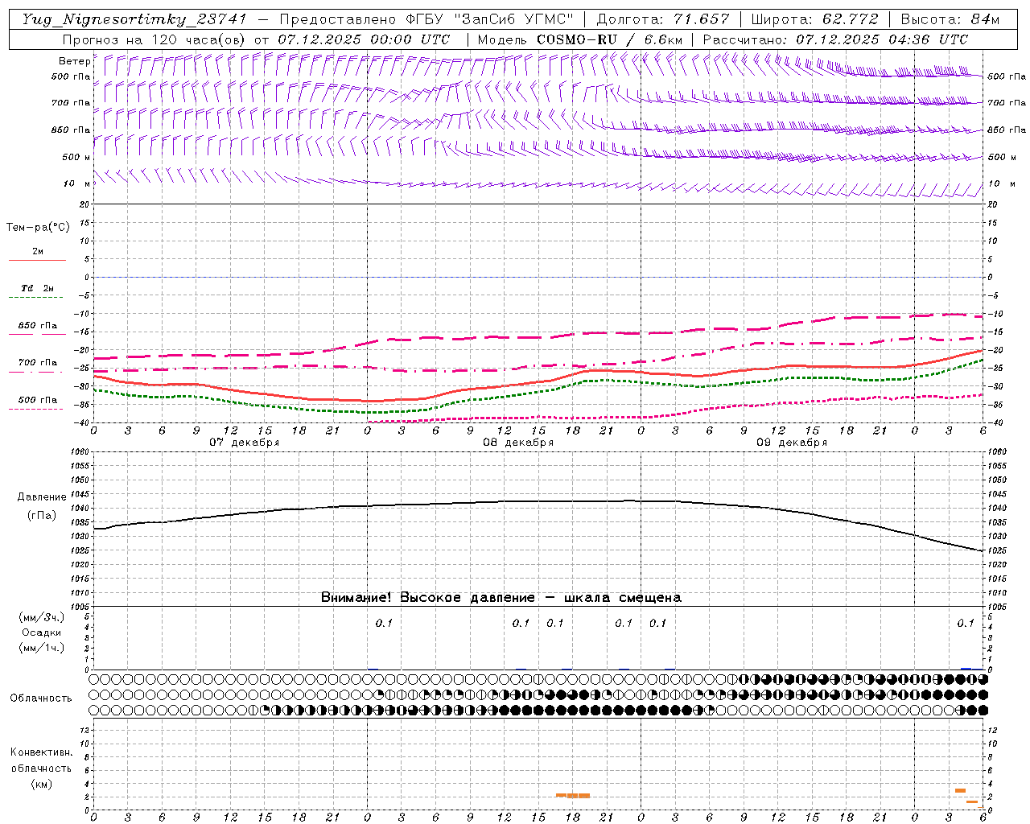Click the Облачность cloud rows label

click(41, 698)
